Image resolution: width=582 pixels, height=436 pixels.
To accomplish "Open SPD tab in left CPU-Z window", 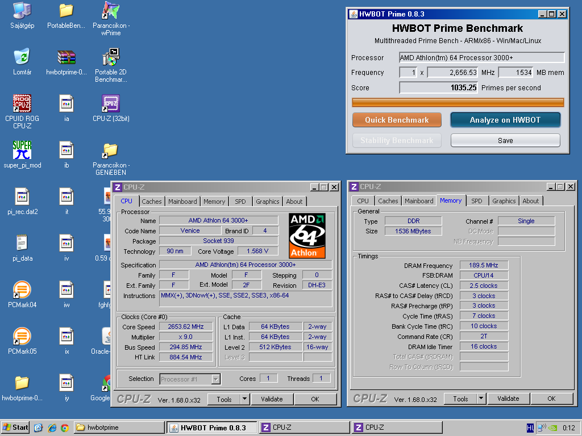I will point(240,202).
